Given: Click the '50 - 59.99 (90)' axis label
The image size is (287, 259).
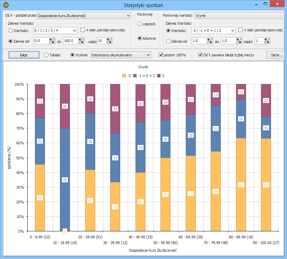Looking at the screenshot, I should pyautogui.click(x=165, y=243).
